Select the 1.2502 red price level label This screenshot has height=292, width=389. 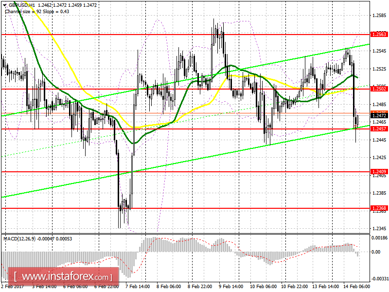point(379,89)
